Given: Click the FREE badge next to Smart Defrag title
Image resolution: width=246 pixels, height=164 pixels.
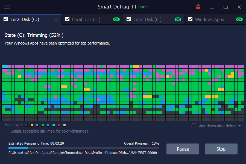Looking at the screenshot, I should (143, 7).
